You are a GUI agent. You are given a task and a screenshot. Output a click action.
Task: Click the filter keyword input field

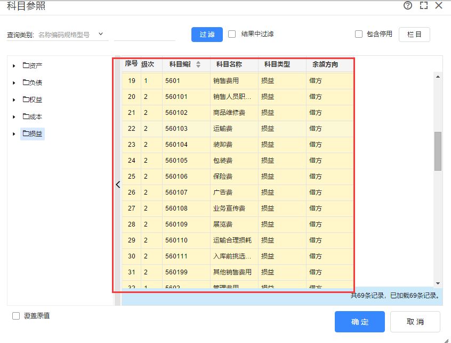144,35
